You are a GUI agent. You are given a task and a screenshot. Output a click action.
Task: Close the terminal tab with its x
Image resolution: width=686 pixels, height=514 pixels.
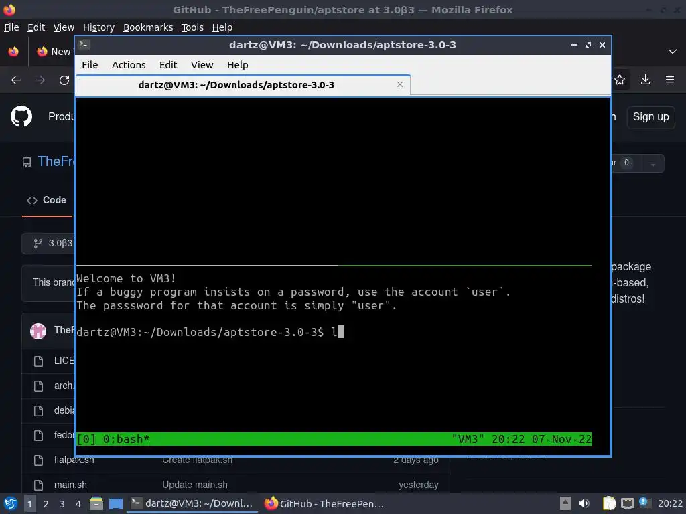coord(400,84)
